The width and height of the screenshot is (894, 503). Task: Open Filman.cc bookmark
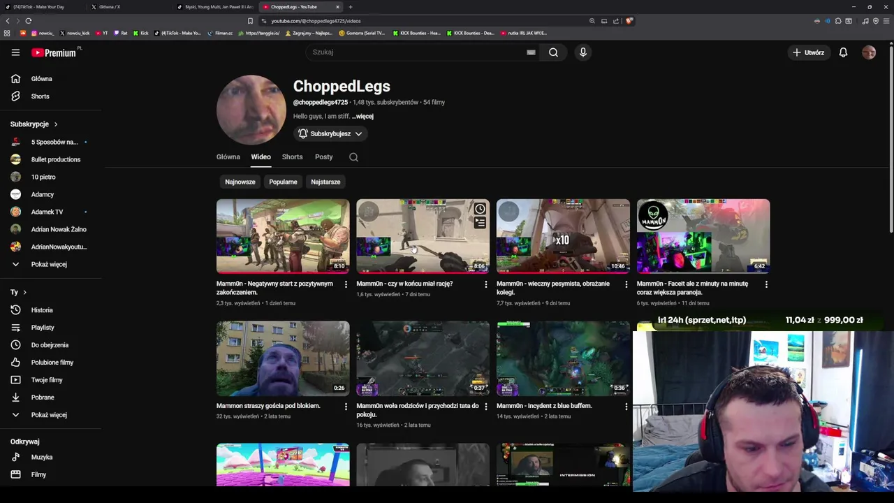point(220,33)
